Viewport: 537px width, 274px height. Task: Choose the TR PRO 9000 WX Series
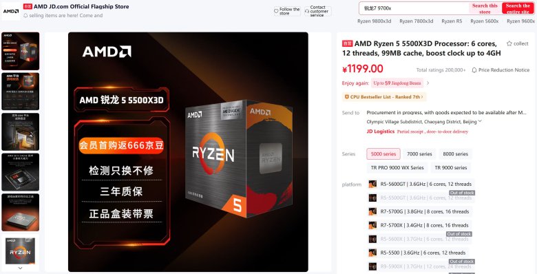click(x=397, y=167)
